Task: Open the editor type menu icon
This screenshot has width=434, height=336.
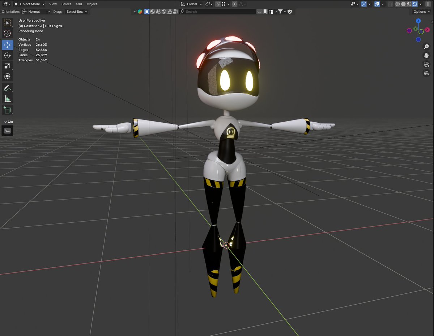Action: (6, 4)
